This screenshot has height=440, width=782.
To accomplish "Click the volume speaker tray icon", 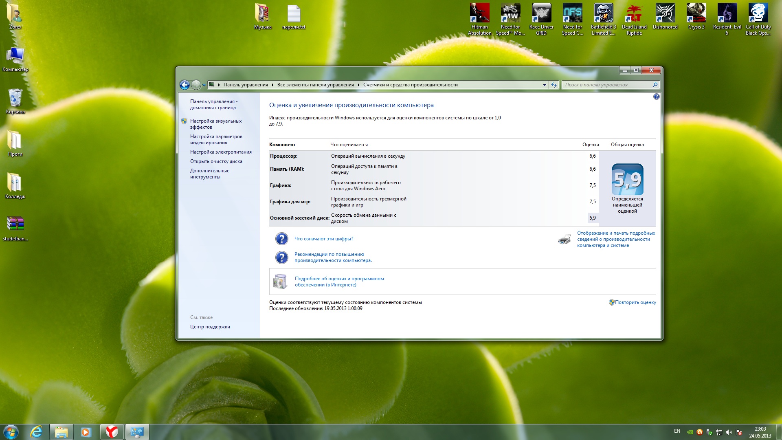I will (729, 432).
